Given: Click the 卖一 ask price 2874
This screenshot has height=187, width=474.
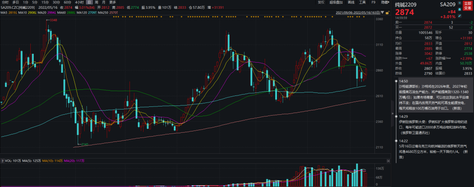Looking at the screenshot, I should (x=428, y=22).
